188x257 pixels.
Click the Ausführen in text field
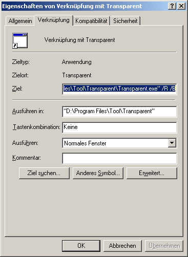point(119,112)
